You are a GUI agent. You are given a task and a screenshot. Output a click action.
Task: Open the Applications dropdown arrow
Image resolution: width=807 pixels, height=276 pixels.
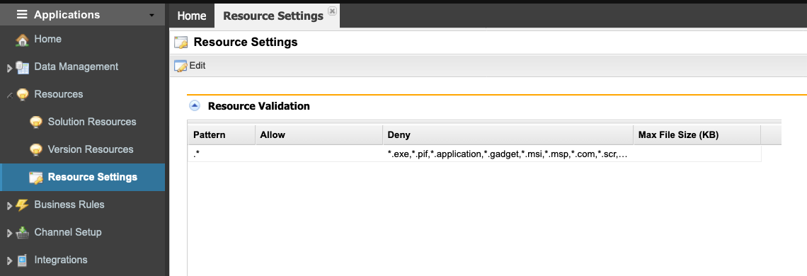(x=151, y=16)
